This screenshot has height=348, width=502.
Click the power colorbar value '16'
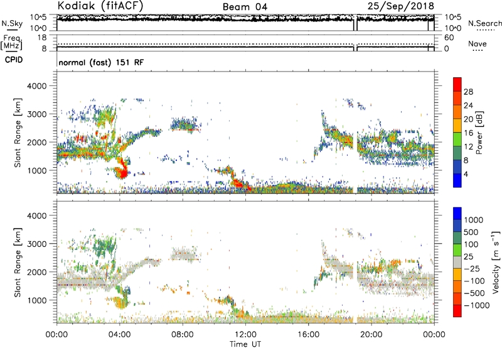468,133
